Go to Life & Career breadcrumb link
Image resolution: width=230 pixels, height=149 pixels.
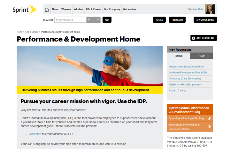(32, 32)
